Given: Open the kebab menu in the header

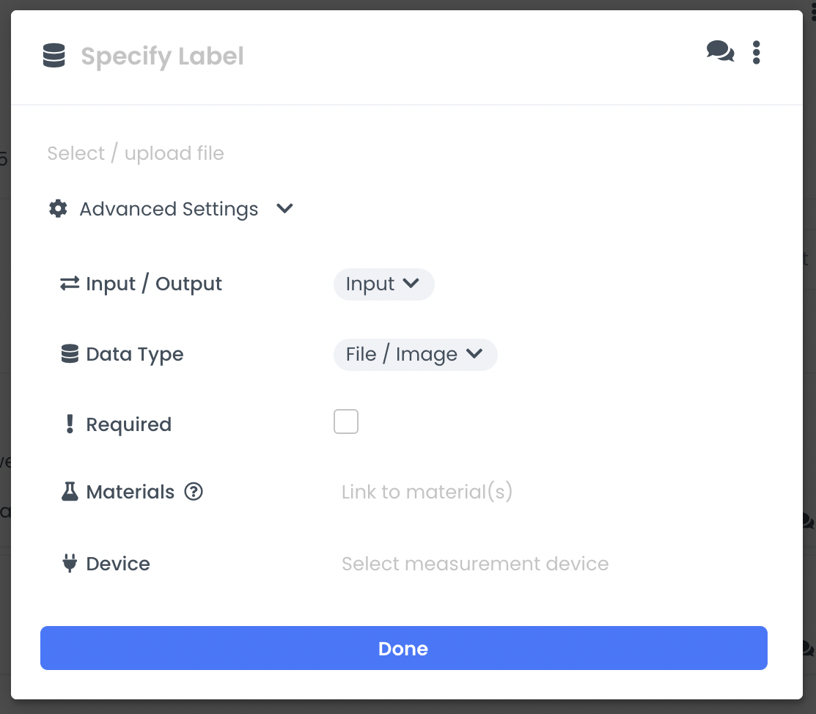Looking at the screenshot, I should tap(756, 52).
